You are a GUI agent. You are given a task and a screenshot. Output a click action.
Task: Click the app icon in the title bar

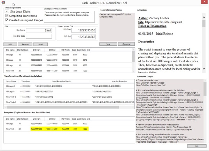(3, 2)
